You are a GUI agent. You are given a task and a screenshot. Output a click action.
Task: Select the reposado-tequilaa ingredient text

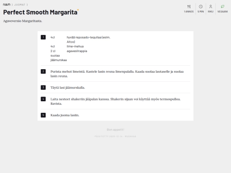[x=89, y=40]
